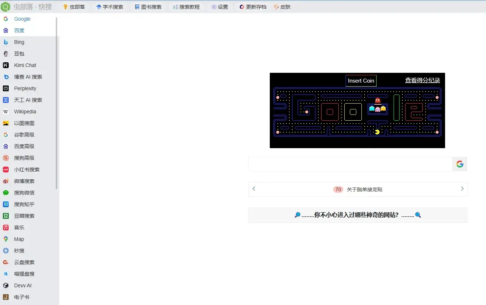The height and width of the screenshot is (305, 486).
Task: Open the 你不小心进入过哪些神奇的网站 banner
Action: 358,215
